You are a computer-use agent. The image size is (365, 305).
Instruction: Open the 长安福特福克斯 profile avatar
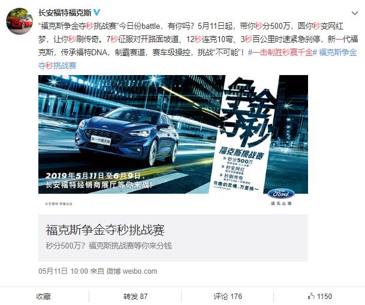coord(19,21)
